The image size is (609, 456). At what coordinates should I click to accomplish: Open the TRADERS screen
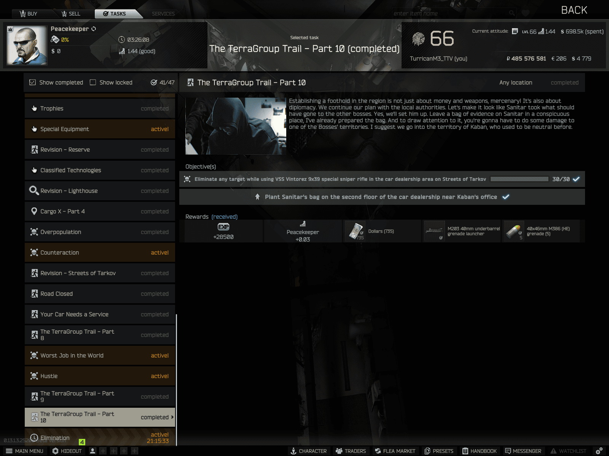pos(351,451)
